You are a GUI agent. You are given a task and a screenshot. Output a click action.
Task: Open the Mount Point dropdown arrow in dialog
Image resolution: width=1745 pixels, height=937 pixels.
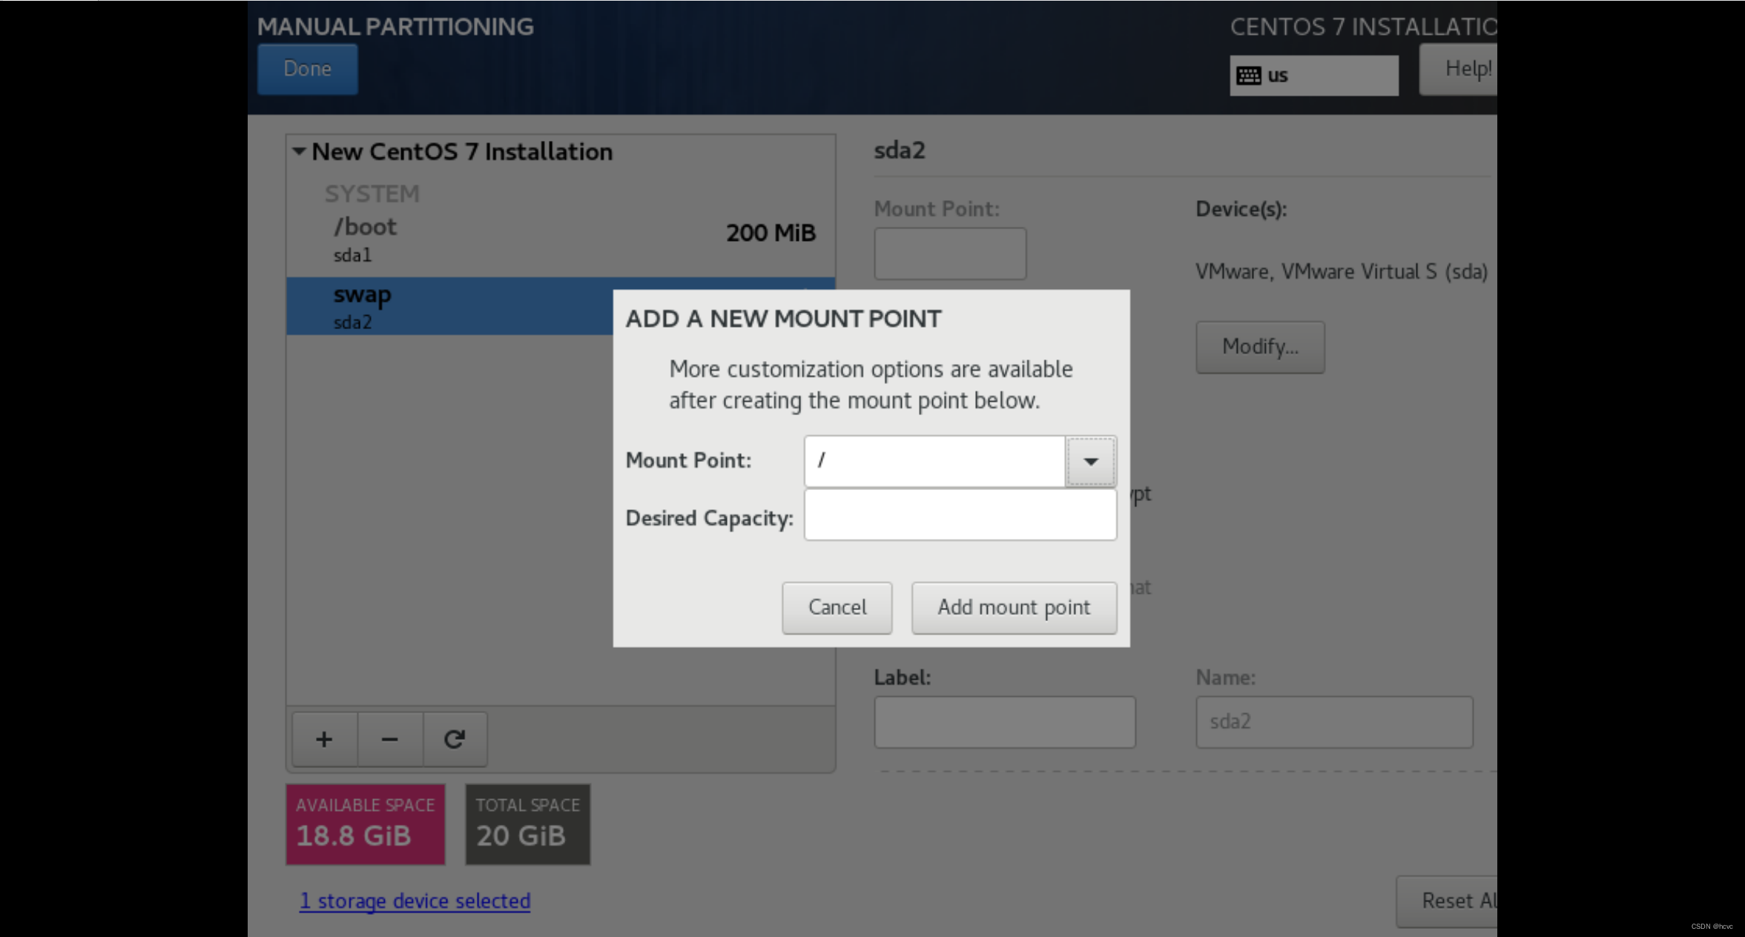1090,461
